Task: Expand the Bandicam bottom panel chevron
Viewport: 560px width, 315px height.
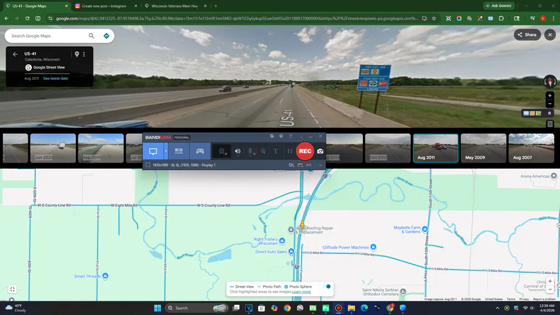Action: 320,165
